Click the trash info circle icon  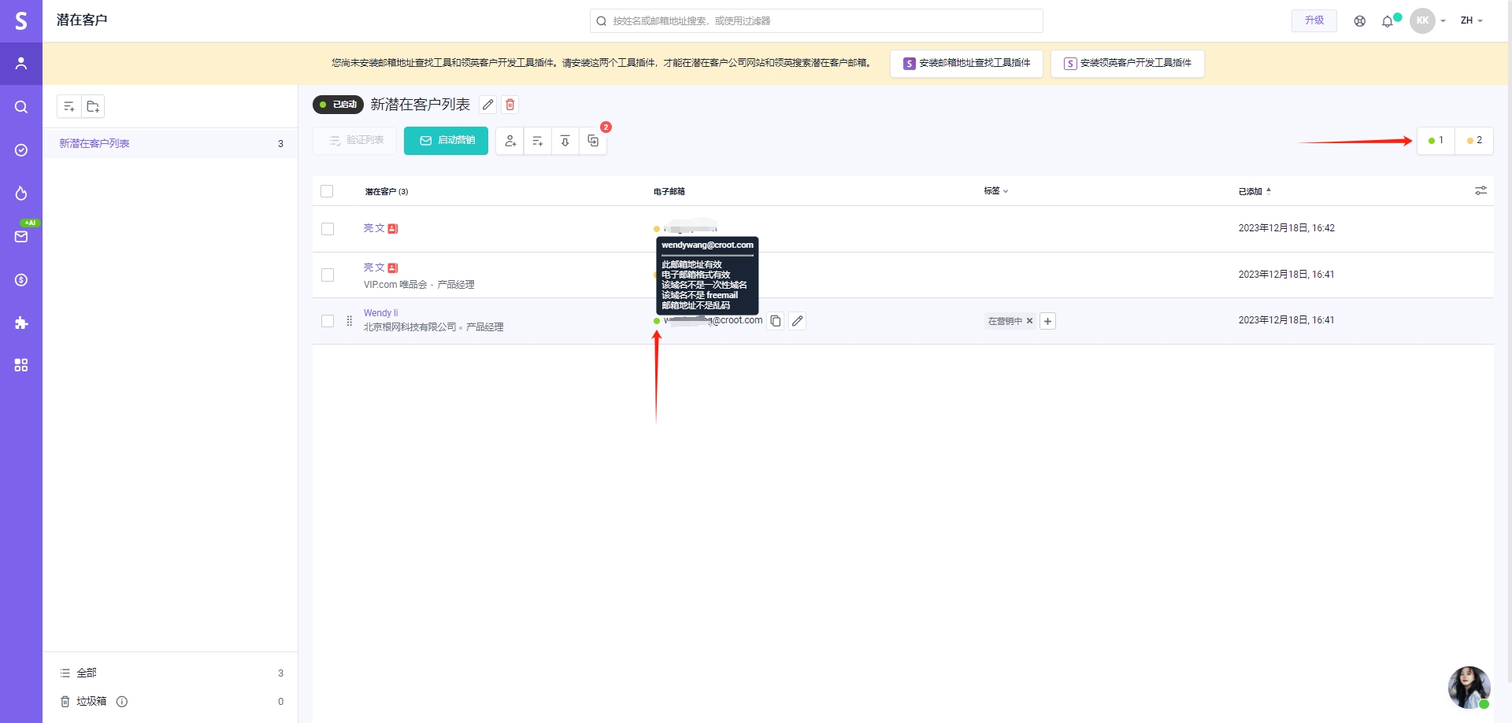pyautogui.click(x=122, y=702)
